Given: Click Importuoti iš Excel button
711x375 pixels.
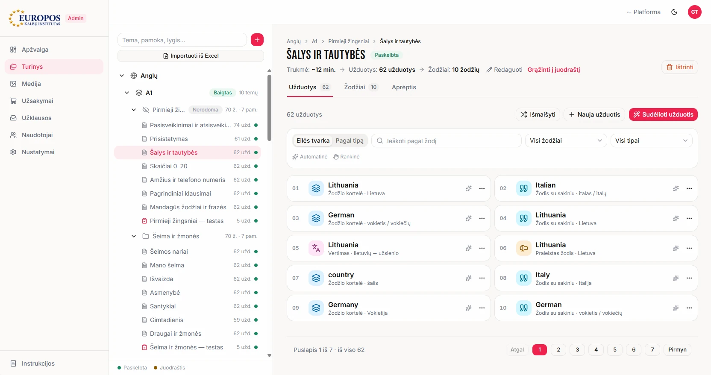Looking at the screenshot, I should [x=191, y=56].
